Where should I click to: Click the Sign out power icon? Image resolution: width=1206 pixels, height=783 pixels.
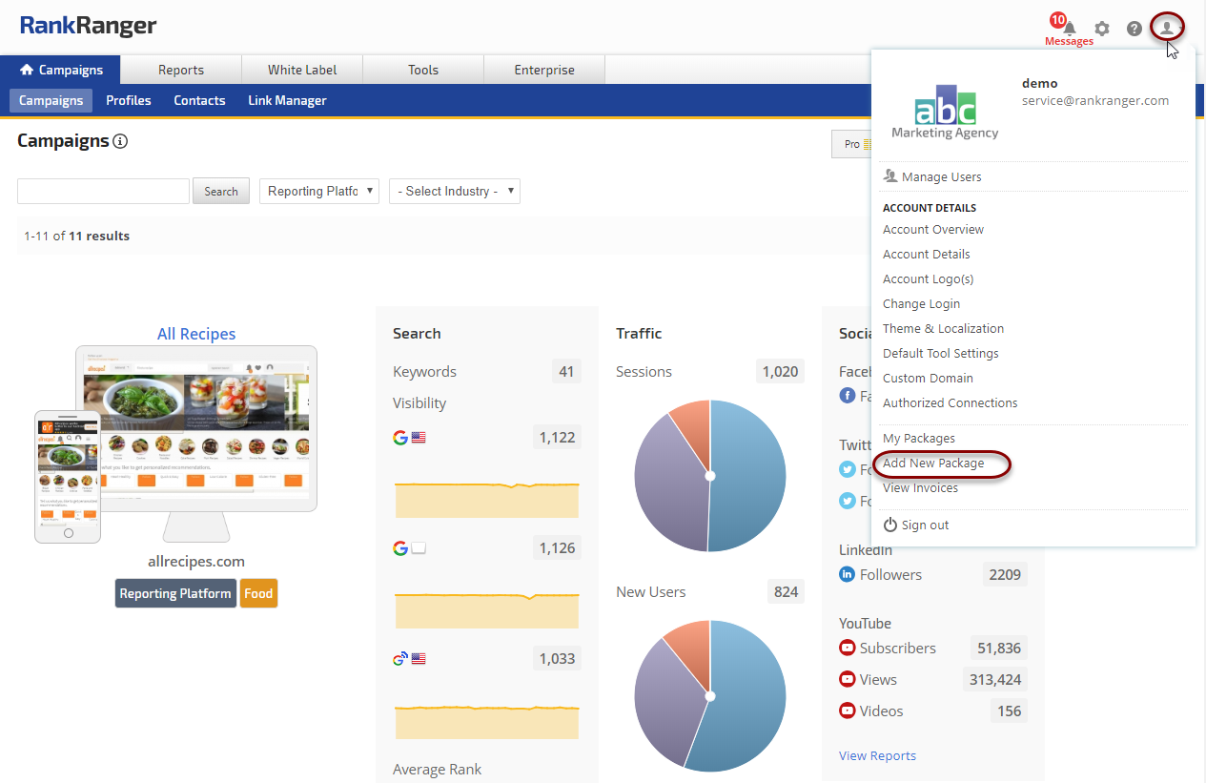coord(890,525)
